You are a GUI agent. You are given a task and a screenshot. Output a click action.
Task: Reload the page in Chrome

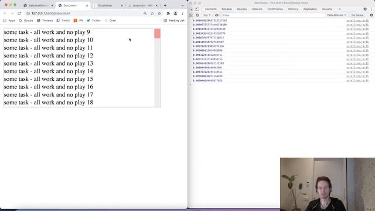[19, 13]
